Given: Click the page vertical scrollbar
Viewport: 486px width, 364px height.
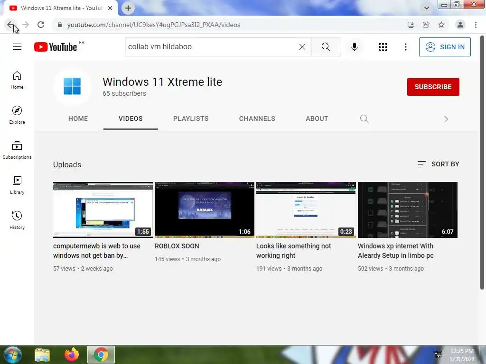Looking at the screenshot, I should [x=482, y=163].
